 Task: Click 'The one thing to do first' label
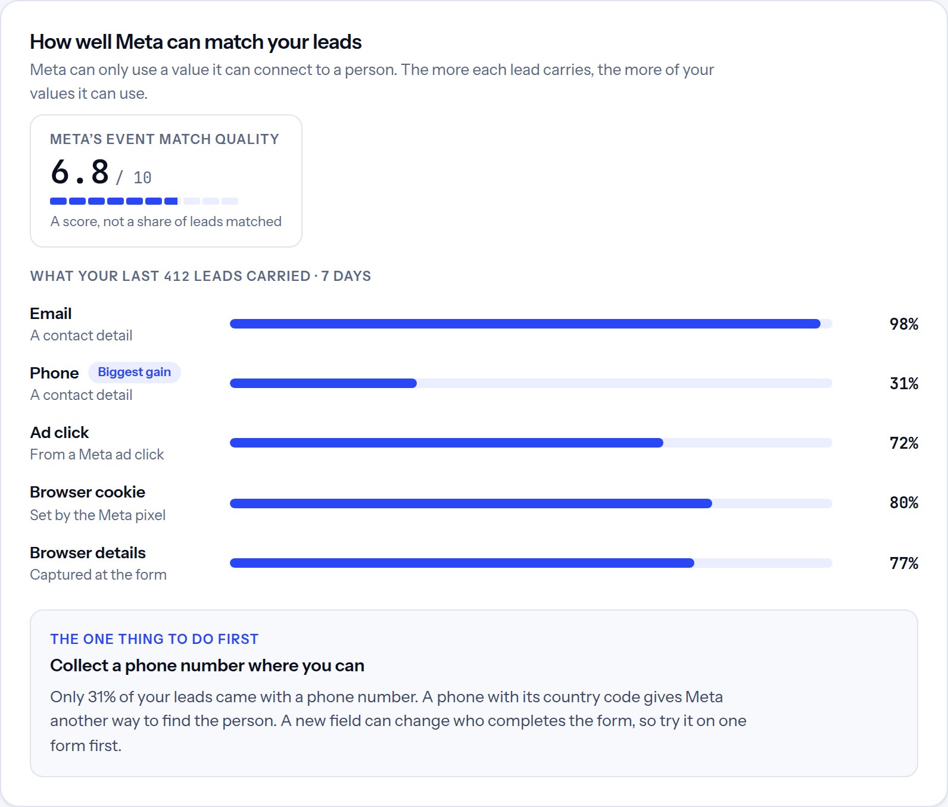pyautogui.click(x=154, y=639)
